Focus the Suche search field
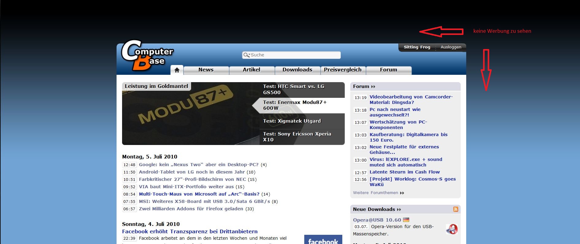 coord(291,55)
